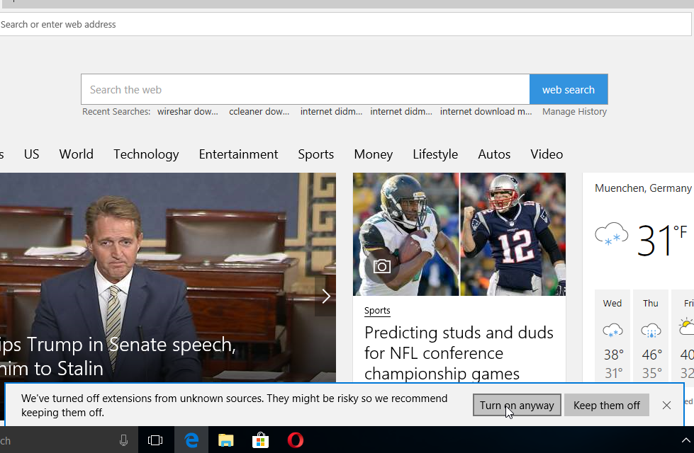Image resolution: width=694 pixels, height=453 pixels.
Task: Read Predicting studs and duds article
Action: tap(459, 352)
